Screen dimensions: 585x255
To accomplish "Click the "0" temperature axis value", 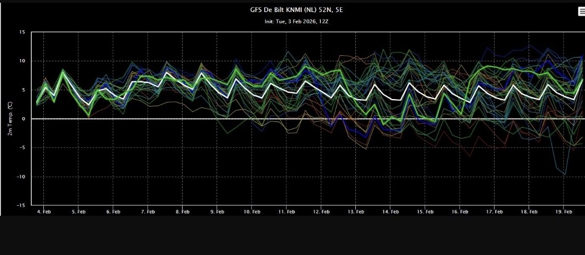I will (x=24, y=119).
